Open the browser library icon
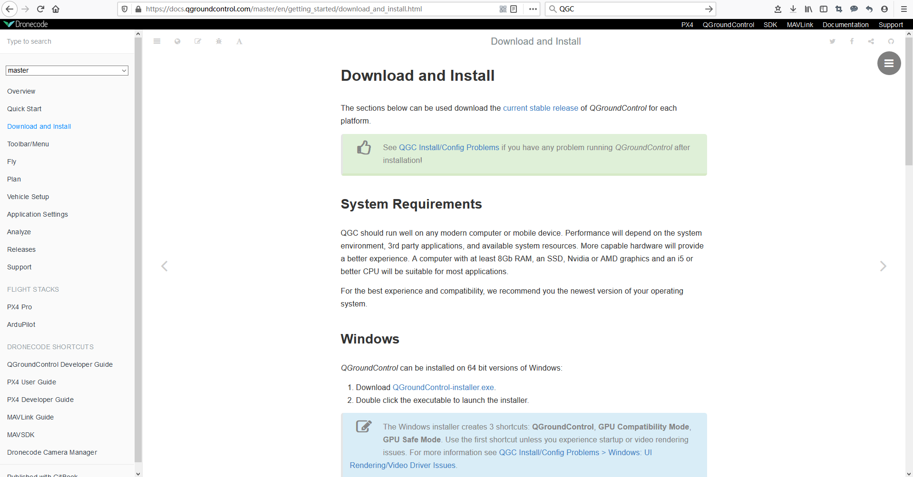The height and width of the screenshot is (477, 913). 808,9
